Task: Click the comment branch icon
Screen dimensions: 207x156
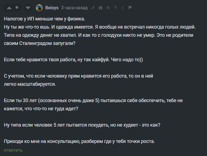Action: tap(123, 8)
